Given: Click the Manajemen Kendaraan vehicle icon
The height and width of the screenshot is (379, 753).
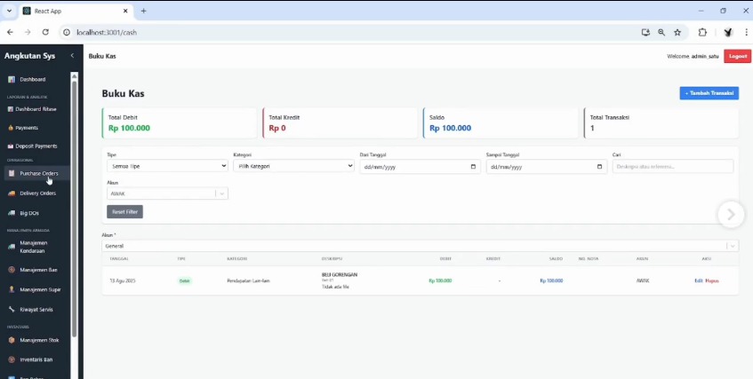Looking at the screenshot, I should click(x=12, y=247).
